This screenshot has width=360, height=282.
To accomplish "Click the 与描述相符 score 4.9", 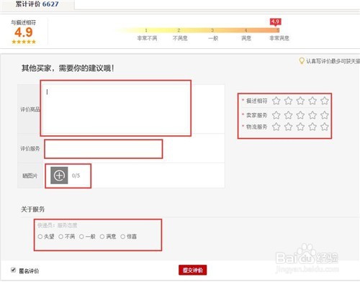I will click(24, 32).
